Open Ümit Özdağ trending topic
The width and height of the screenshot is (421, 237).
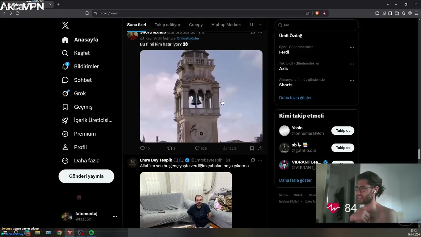(x=290, y=36)
